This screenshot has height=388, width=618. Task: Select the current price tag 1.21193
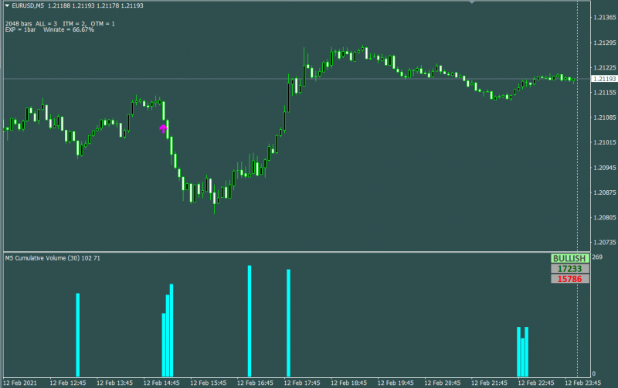click(604, 79)
